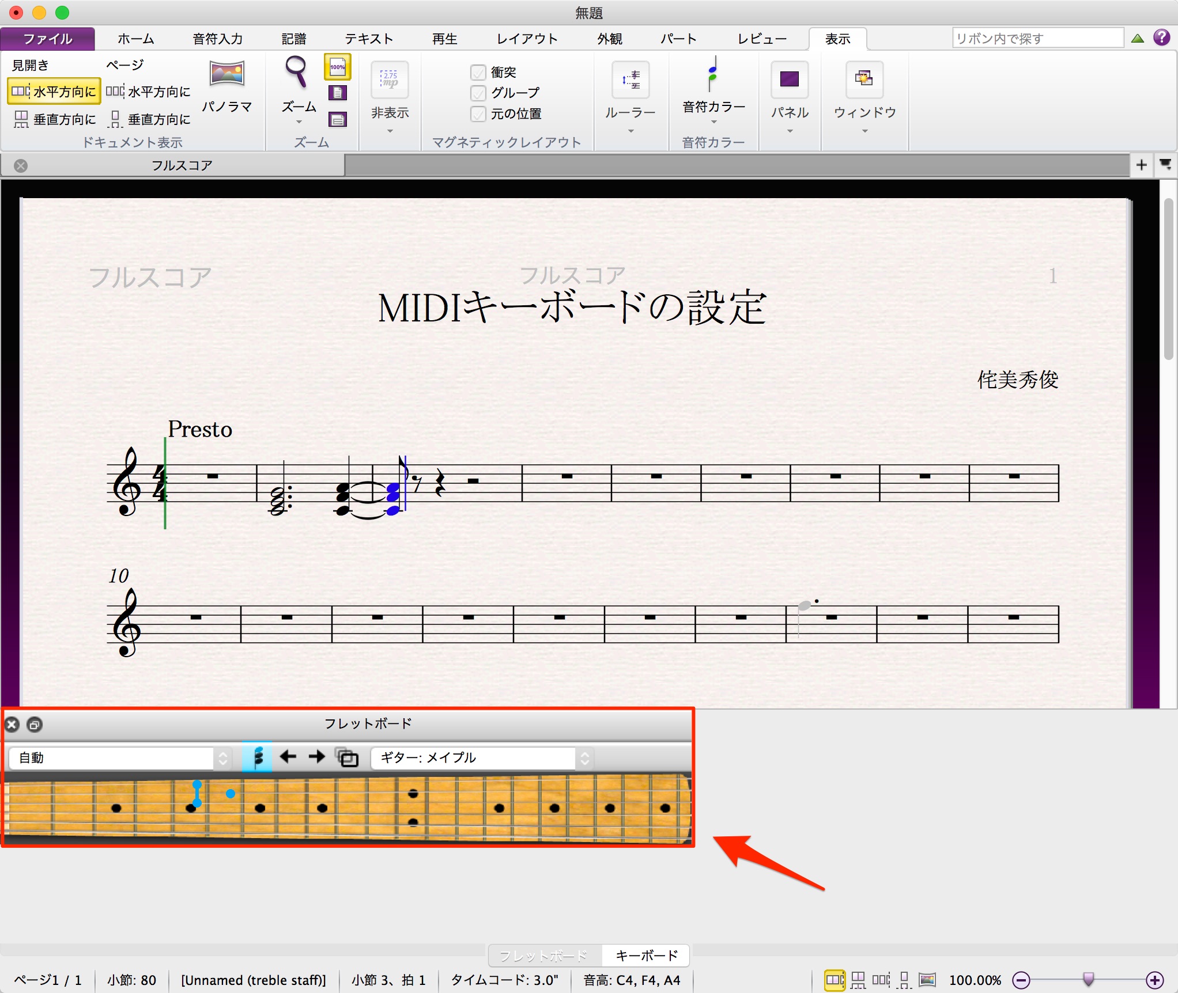Click the right arrow in Fretboard panel

click(x=317, y=757)
